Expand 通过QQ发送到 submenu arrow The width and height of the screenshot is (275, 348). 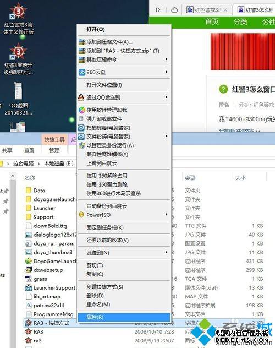click(166, 97)
